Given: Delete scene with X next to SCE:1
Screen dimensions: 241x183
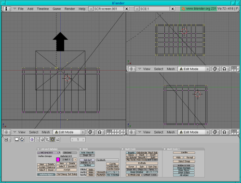Looking at the screenshot, I should pyautogui.click(x=173, y=9).
